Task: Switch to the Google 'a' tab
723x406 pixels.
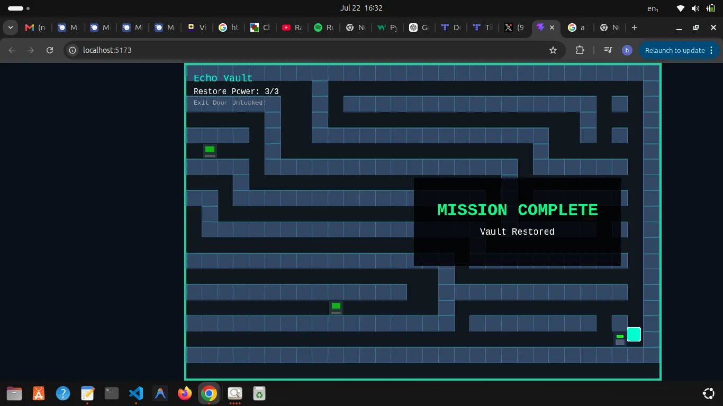Action: click(577, 27)
